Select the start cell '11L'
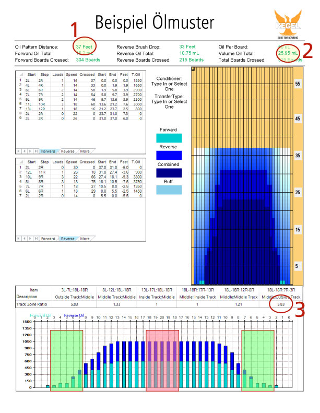 click(28, 104)
